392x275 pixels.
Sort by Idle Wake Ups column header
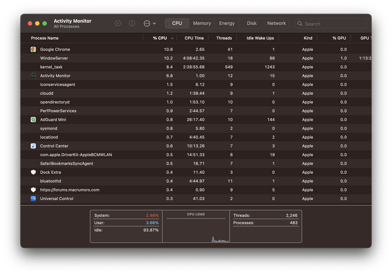[x=260, y=38]
